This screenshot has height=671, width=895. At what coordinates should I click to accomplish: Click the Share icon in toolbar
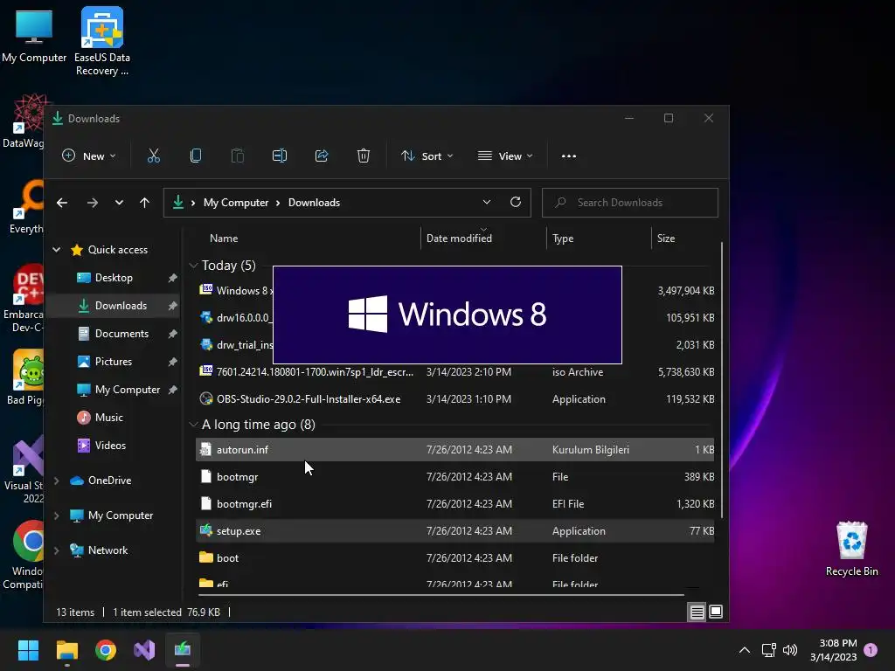point(322,156)
